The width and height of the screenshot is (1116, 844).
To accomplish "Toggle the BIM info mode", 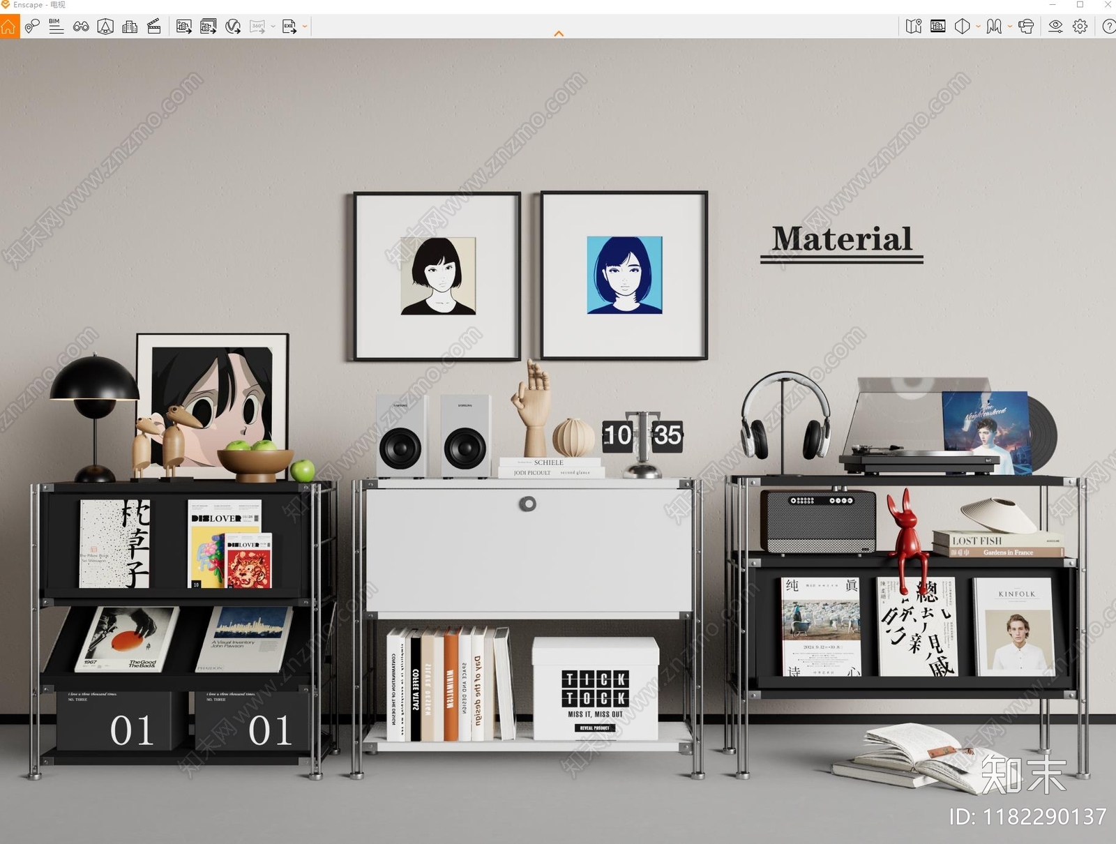I will [x=56, y=27].
